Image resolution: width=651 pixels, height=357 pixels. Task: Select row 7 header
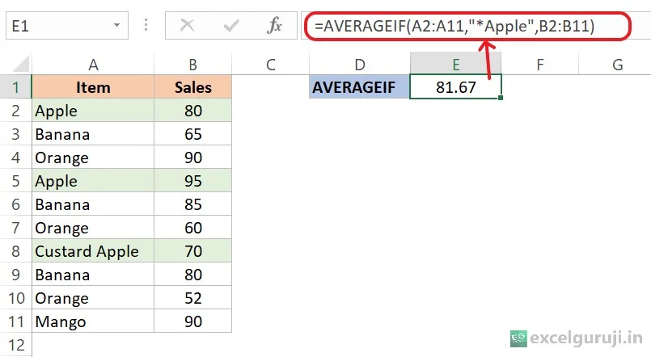(16, 227)
